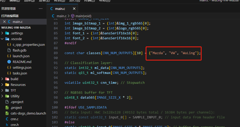Click the flash.gdb file icon
240x127 pixels.
point(9,50)
